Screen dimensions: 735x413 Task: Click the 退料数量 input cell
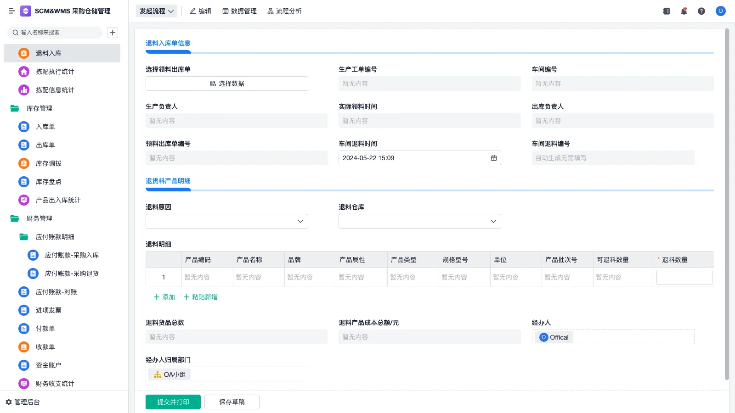(684, 277)
